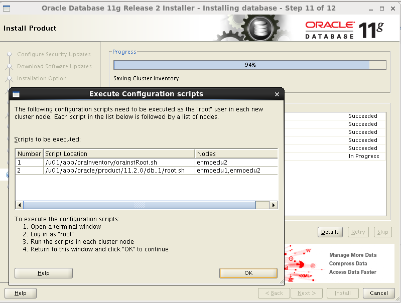Click the database gear graphic in header

tap(260, 28)
